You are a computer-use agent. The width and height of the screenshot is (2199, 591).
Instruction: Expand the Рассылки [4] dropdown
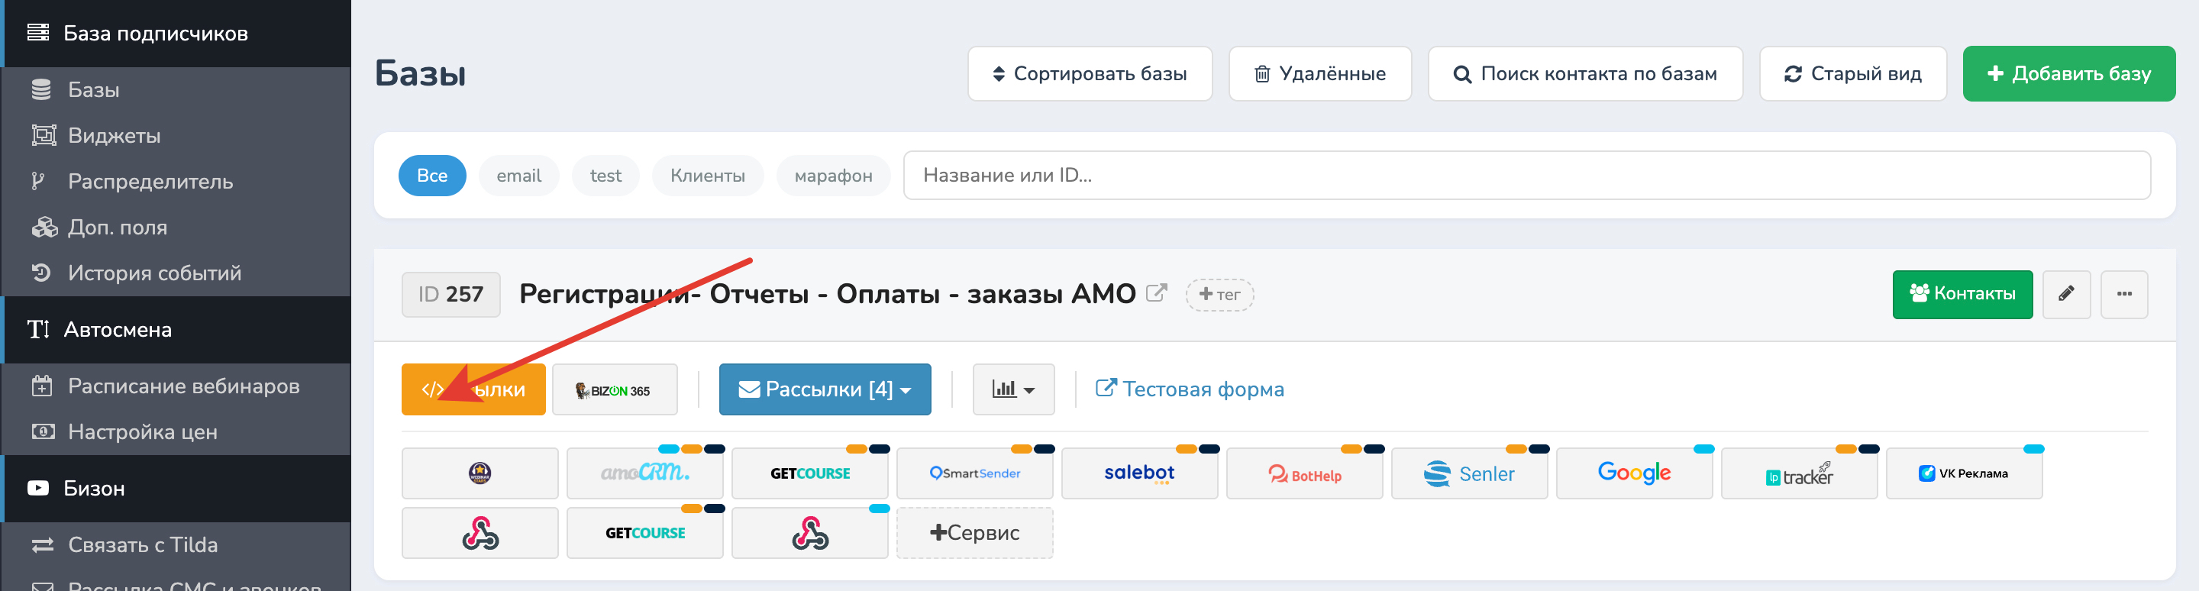(824, 390)
